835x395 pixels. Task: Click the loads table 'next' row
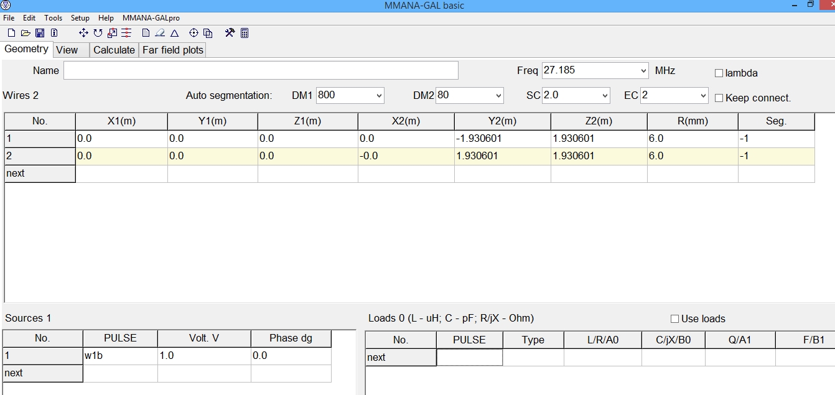click(x=401, y=357)
